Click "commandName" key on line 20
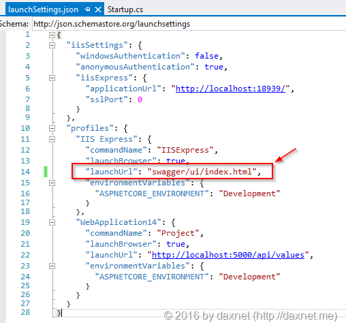Image resolution: width=346 pixels, height=323 pixels. pos(116,233)
